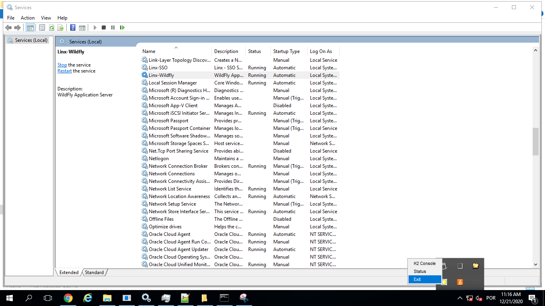Viewport: 545px width, 306px height.
Task: Pause the service with the toolbar pause icon
Action: (x=113, y=27)
